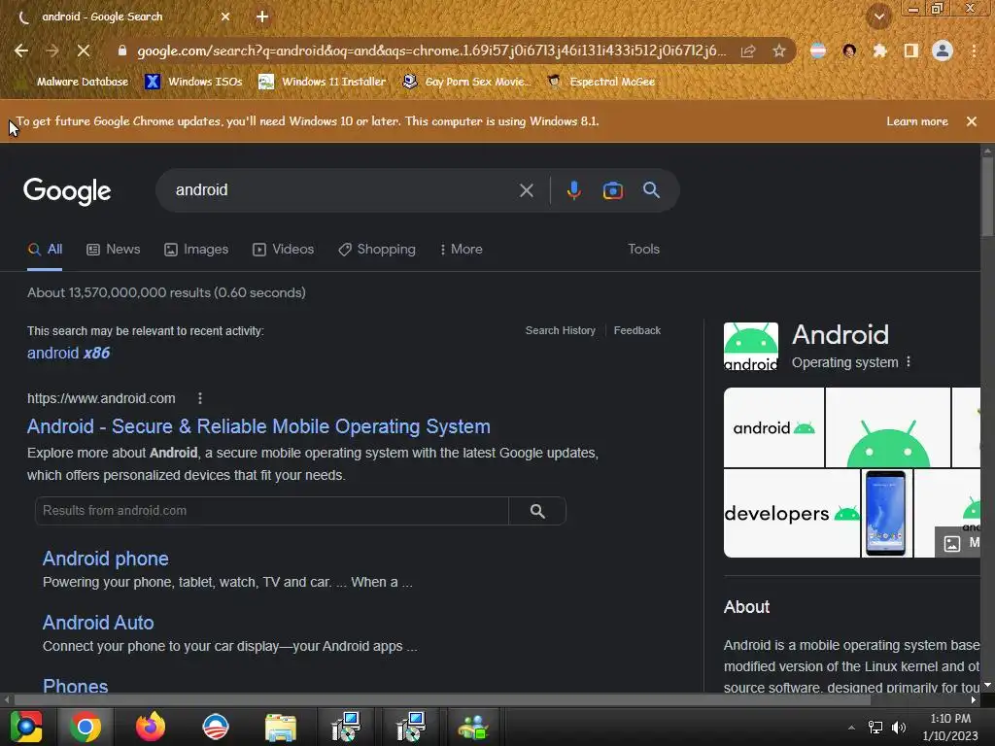Open the Android phone sitelink
This screenshot has width=995, height=746.
(x=105, y=559)
